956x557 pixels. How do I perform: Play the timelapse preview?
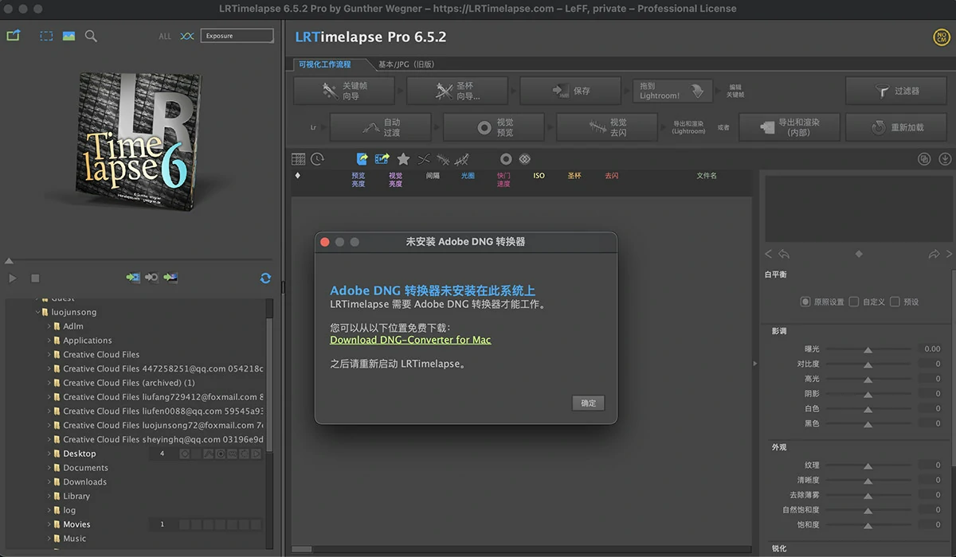[13, 278]
